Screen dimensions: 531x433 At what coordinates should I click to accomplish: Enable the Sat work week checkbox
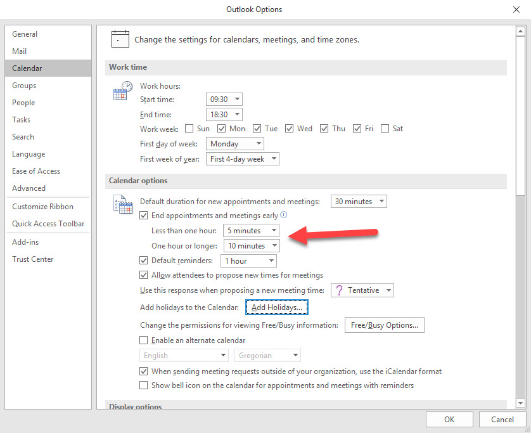click(x=385, y=129)
